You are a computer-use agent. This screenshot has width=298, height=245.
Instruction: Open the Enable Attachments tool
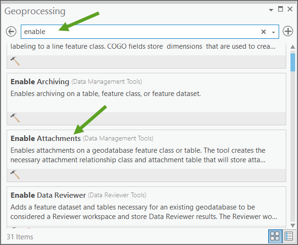[45, 139]
